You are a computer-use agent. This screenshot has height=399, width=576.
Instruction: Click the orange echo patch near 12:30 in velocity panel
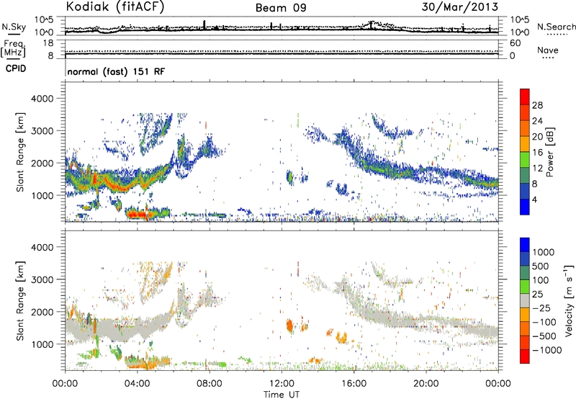tap(289, 326)
